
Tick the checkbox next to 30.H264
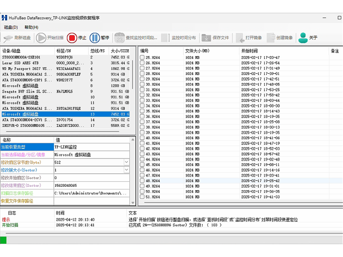click(x=142, y=84)
